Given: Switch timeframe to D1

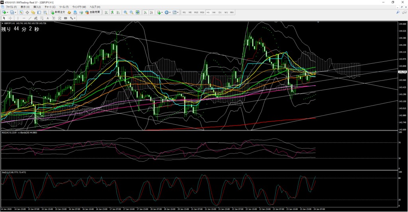Looking at the screenshot, I should (220, 12).
